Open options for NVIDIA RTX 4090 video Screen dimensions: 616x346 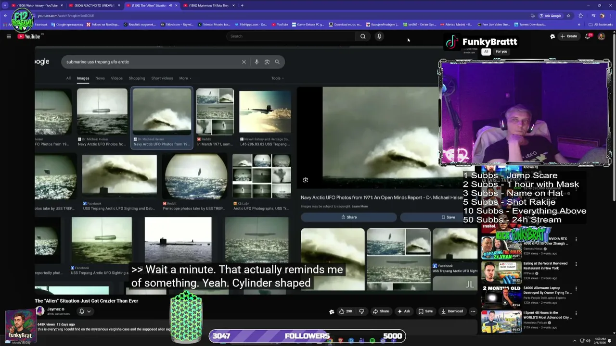pos(576,239)
